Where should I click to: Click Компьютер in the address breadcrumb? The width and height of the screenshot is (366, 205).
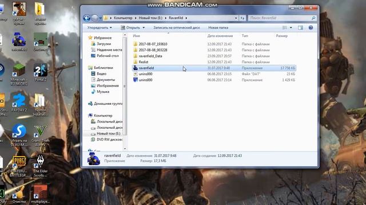click(x=123, y=18)
